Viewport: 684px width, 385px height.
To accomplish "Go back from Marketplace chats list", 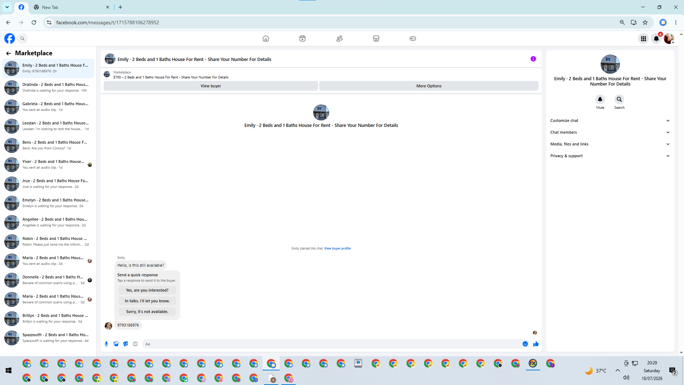I will [9, 53].
